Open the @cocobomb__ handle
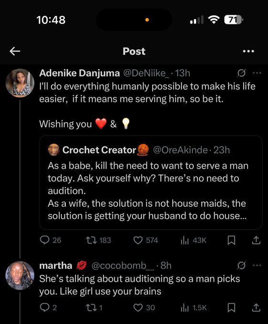Viewport: 268px width, 324px height. coord(123,266)
